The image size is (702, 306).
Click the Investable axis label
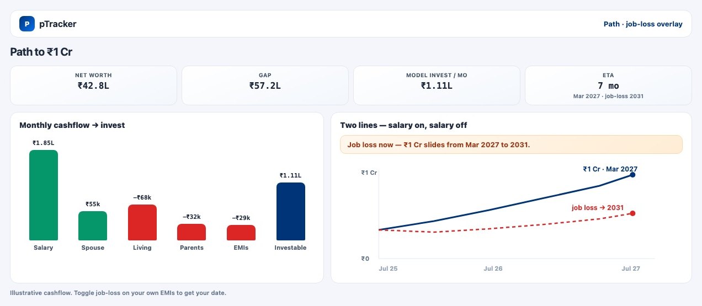click(290, 248)
